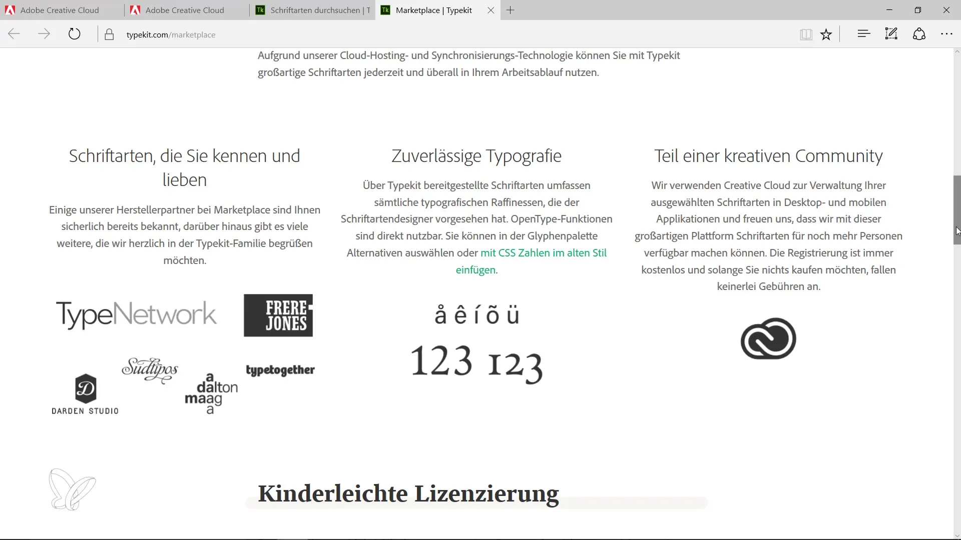The height and width of the screenshot is (540, 961).
Task: Click the typetogether logo
Action: click(x=280, y=370)
